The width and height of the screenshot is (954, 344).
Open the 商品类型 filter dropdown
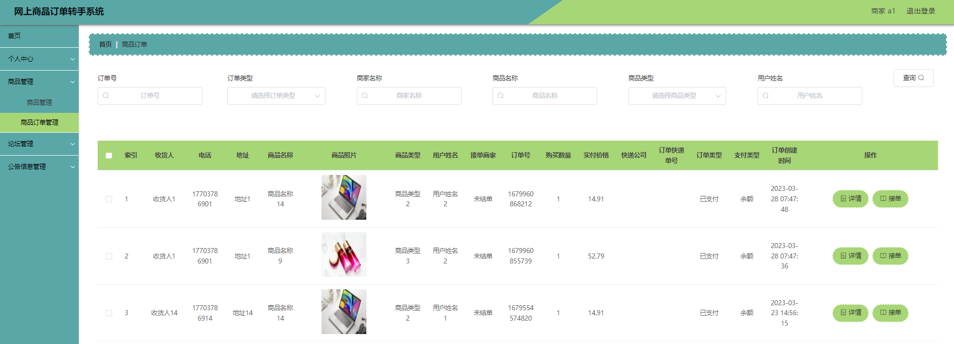677,96
